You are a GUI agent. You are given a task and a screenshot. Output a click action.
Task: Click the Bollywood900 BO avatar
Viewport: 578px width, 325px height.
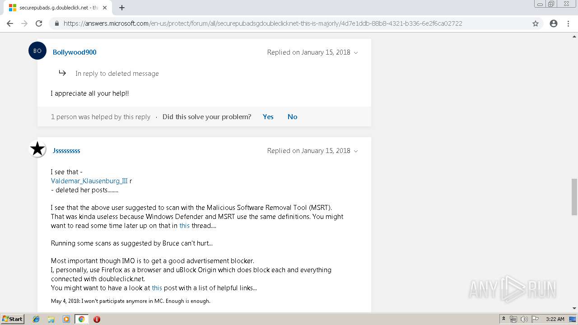(x=37, y=51)
